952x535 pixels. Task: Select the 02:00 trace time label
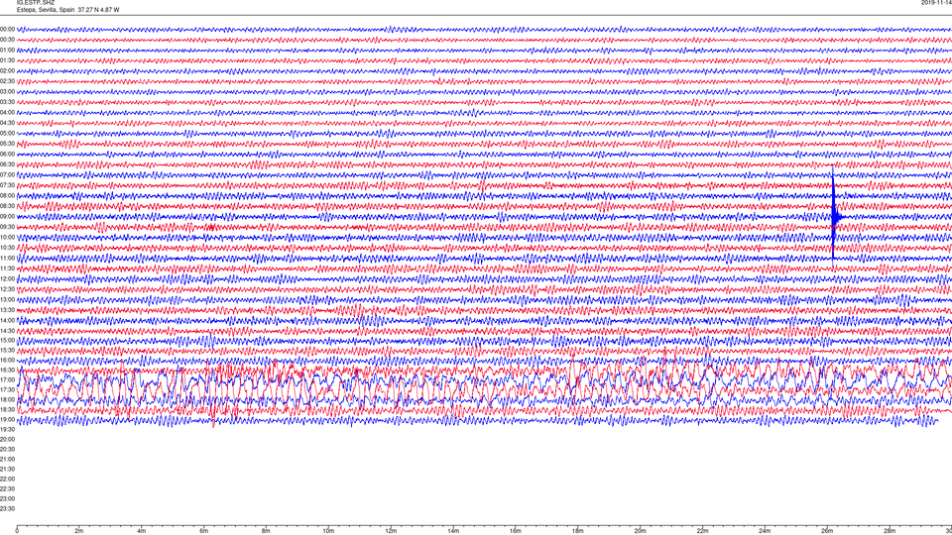pos(7,71)
